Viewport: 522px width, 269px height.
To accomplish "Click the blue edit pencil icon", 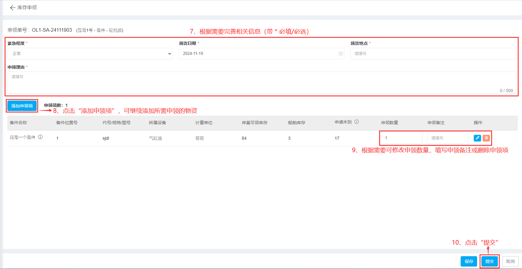I will click(x=477, y=138).
